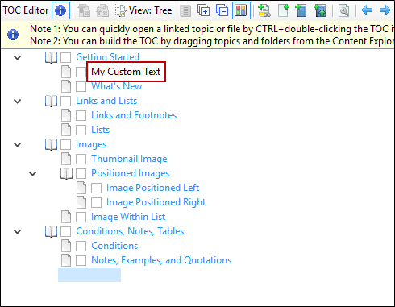Check the Conditions, Notes, Tables checkbox
This screenshot has width=395, height=307.
[65, 231]
